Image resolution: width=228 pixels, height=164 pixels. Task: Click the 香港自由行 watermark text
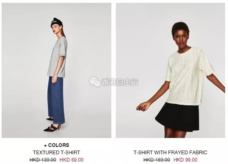point(120,82)
